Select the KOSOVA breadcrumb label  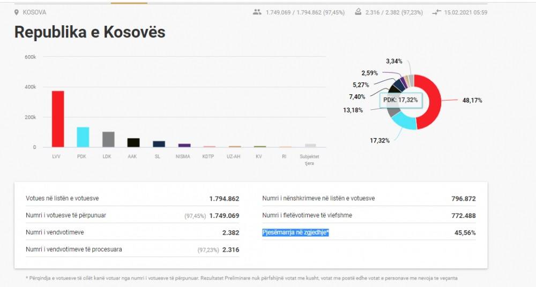[34, 12]
